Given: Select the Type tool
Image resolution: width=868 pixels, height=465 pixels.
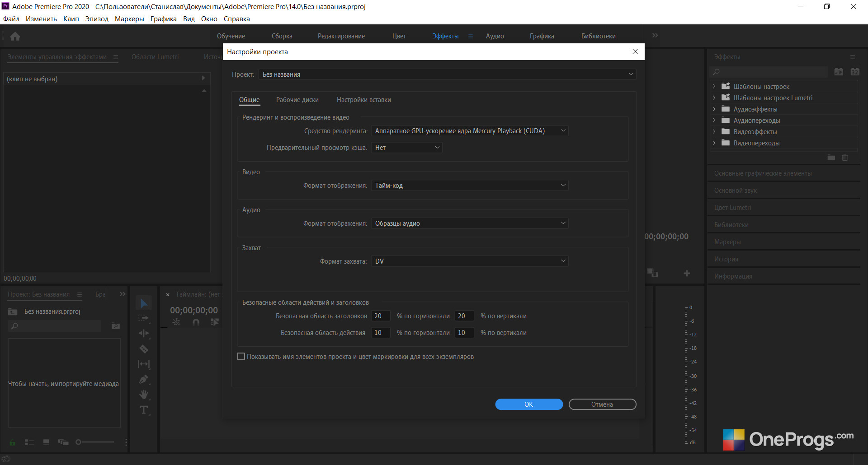Looking at the screenshot, I should point(144,410).
